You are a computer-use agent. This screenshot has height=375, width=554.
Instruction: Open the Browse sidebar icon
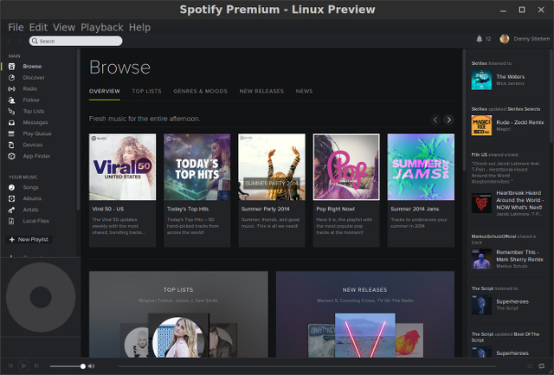pos(11,67)
